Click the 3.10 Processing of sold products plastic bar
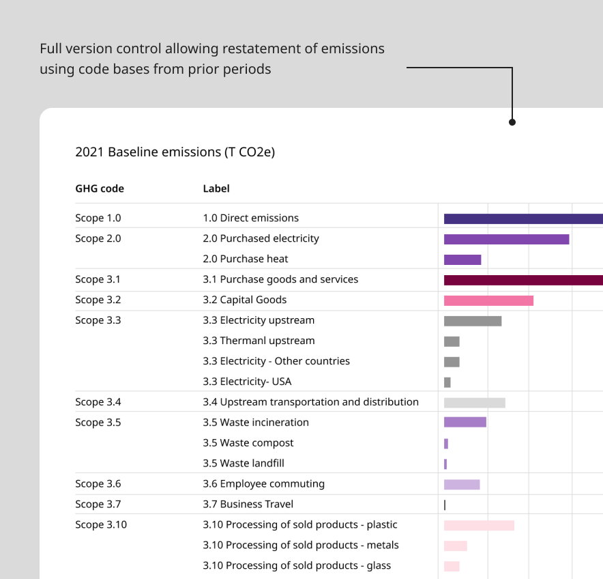This screenshot has width=603, height=579. click(x=479, y=525)
